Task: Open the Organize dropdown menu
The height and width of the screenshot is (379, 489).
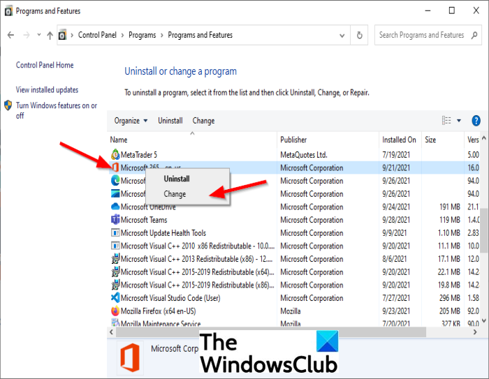Action: (x=131, y=121)
